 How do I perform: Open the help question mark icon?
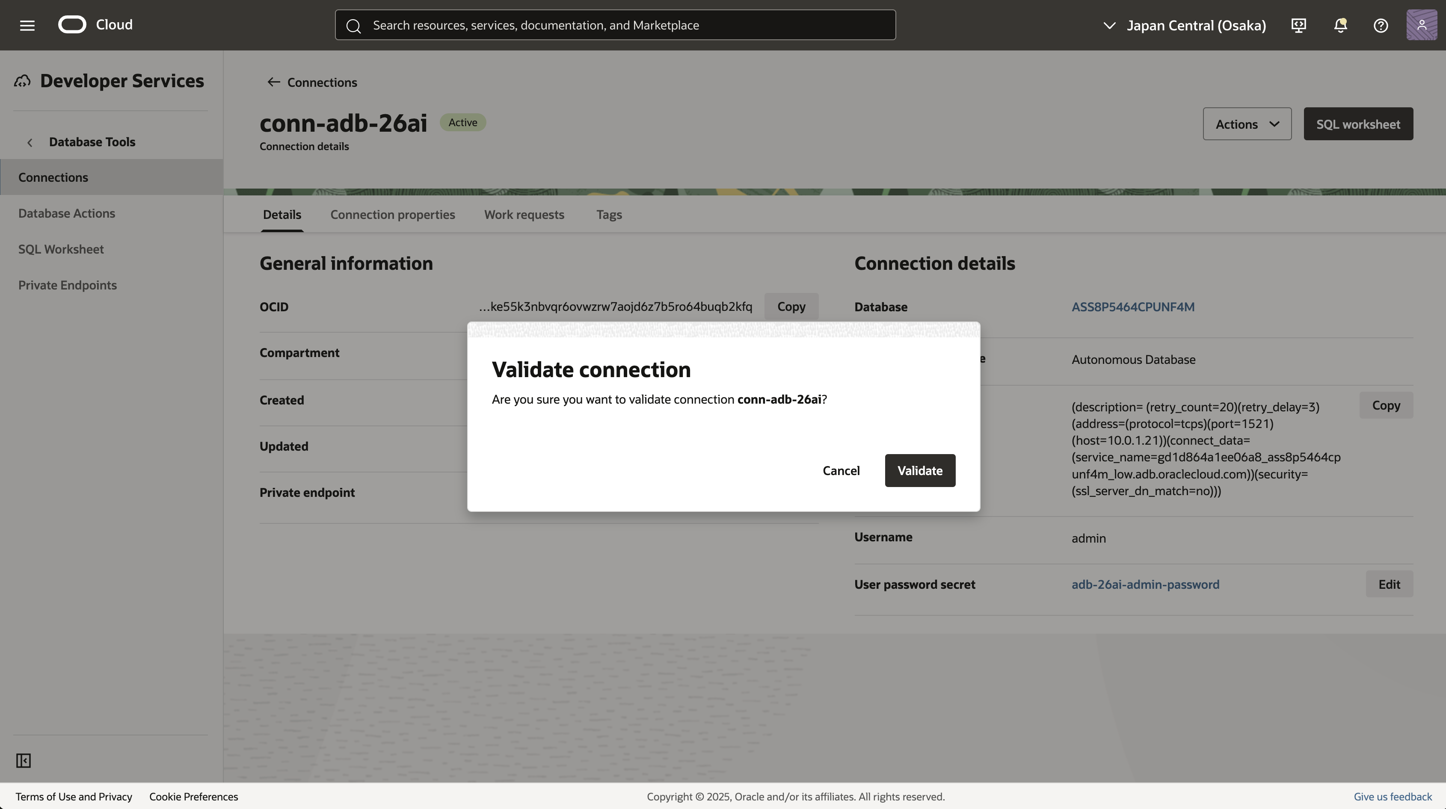(x=1380, y=25)
